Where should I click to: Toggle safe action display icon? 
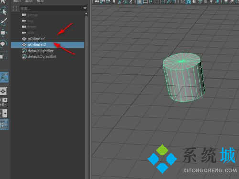(168, 2)
